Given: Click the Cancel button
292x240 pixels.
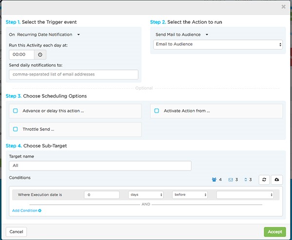Looking at the screenshot, I should [x=17, y=232].
